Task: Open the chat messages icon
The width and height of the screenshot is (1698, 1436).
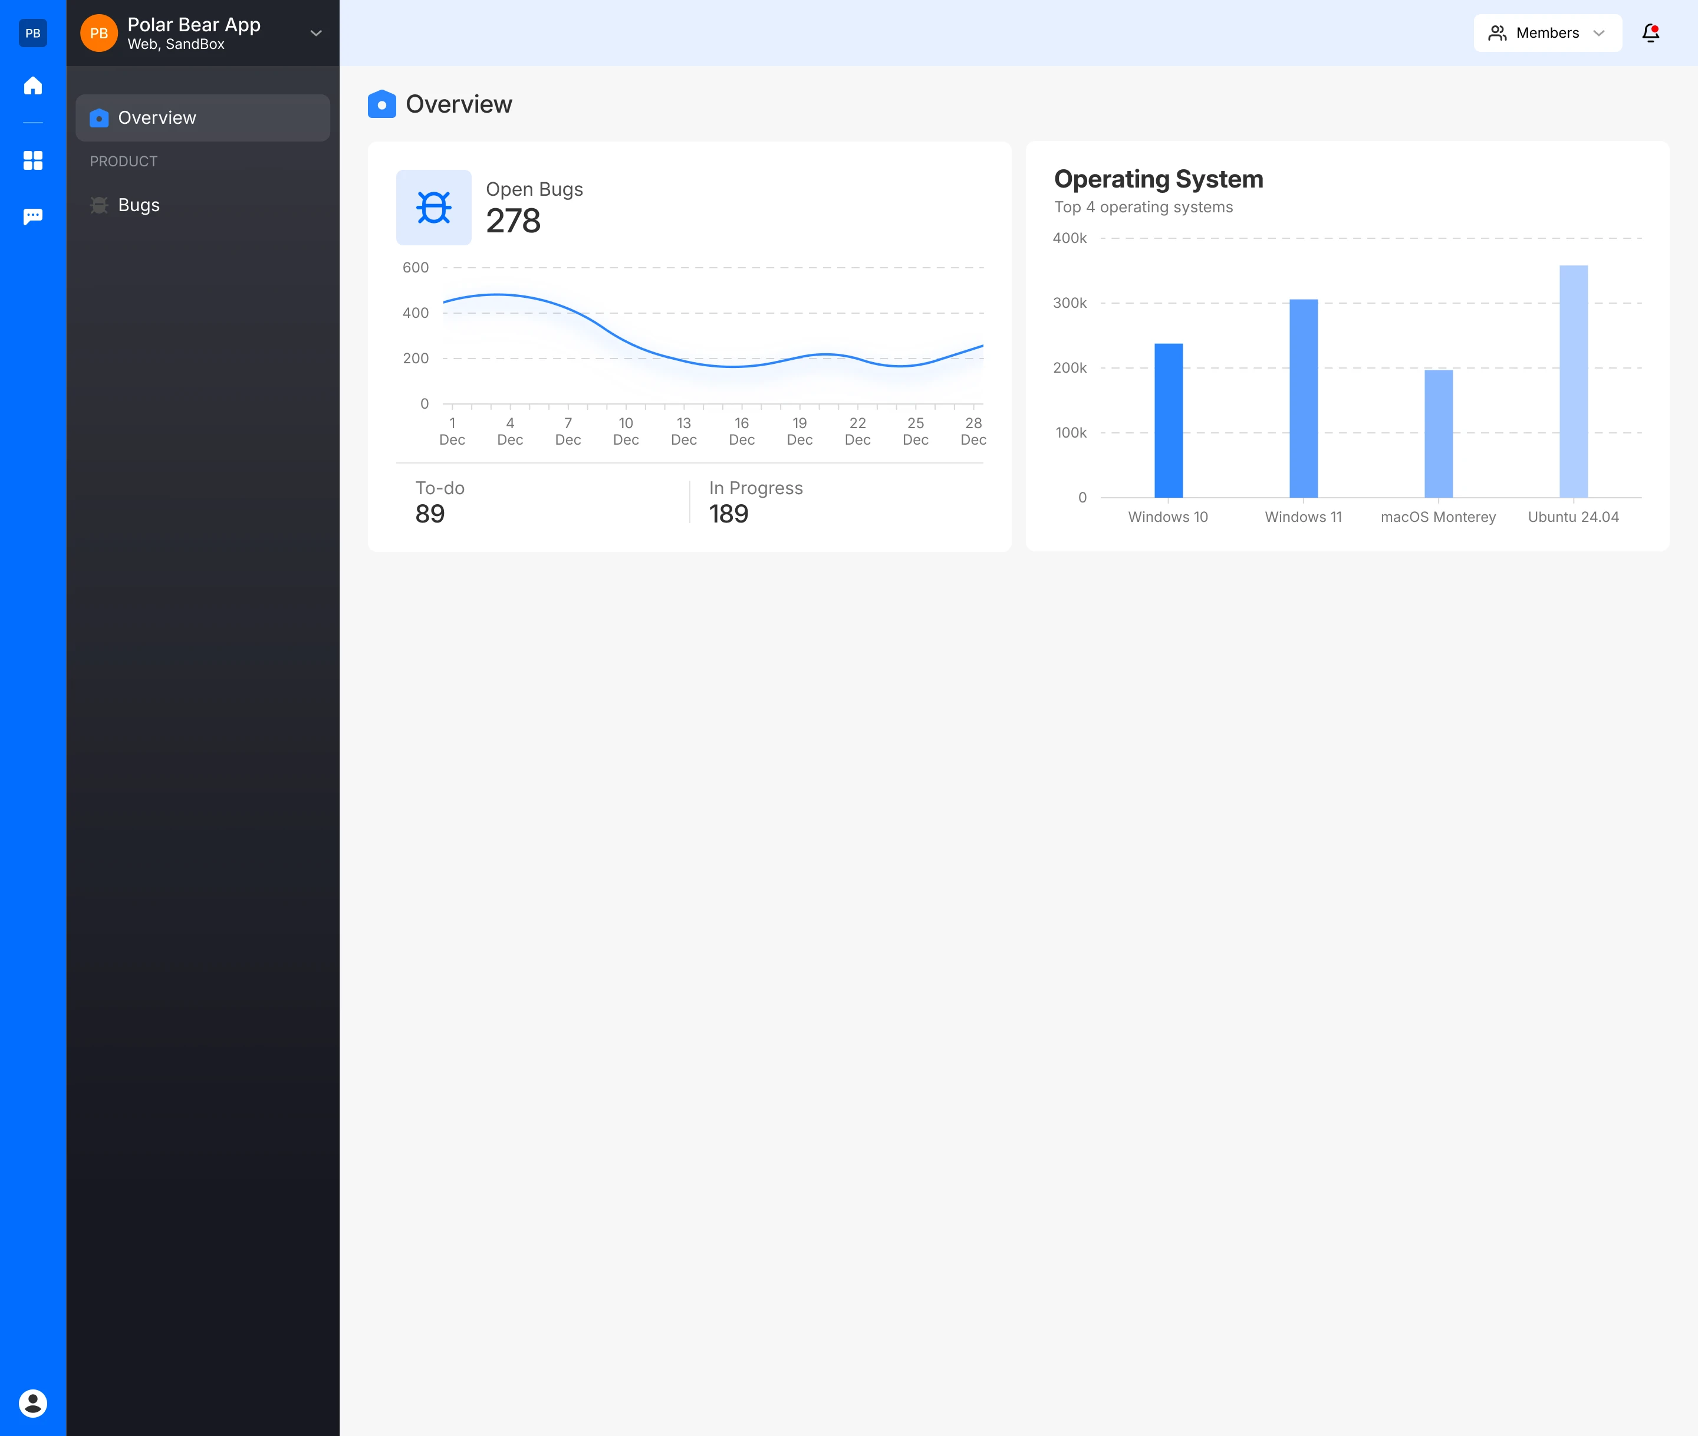Action: [x=32, y=216]
